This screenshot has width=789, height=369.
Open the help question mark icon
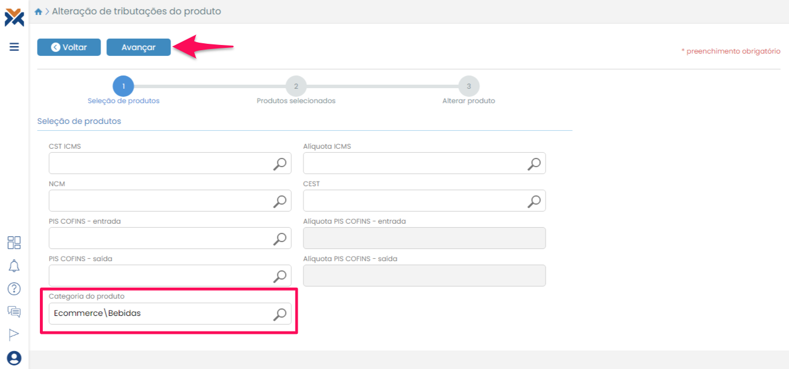14,289
